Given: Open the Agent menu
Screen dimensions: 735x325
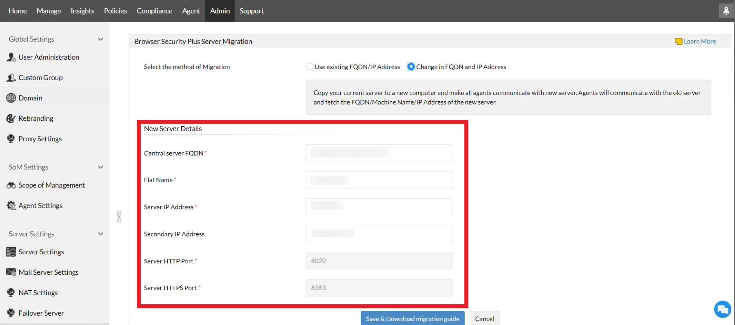Looking at the screenshot, I should [x=191, y=11].
